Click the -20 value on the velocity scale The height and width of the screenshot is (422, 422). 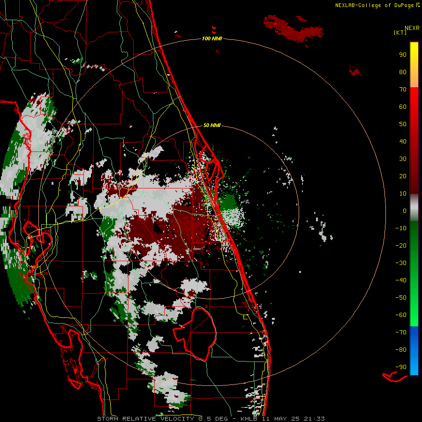coord(401,246)
